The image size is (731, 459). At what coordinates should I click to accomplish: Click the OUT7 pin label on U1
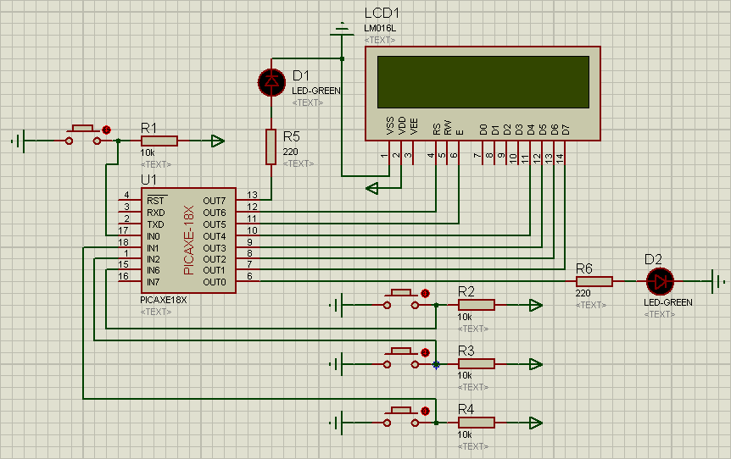(x=214, y=201)
